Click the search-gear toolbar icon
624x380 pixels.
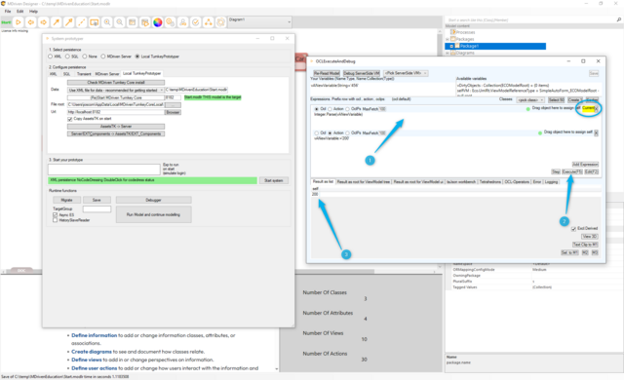click(171, 22)
